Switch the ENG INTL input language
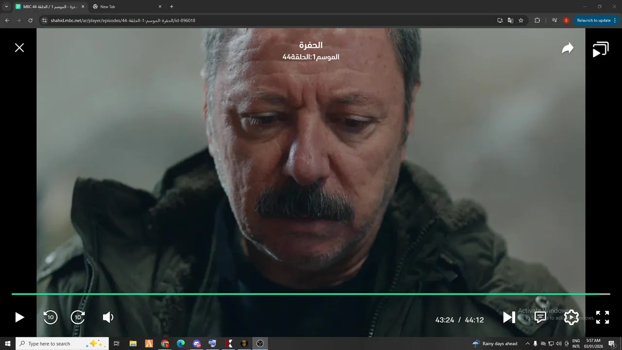Screen dimensions: 622x350 pos(576,344)
